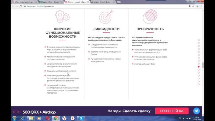
Task: Select the first page navigation dot at top
Action: coord(199,40)
